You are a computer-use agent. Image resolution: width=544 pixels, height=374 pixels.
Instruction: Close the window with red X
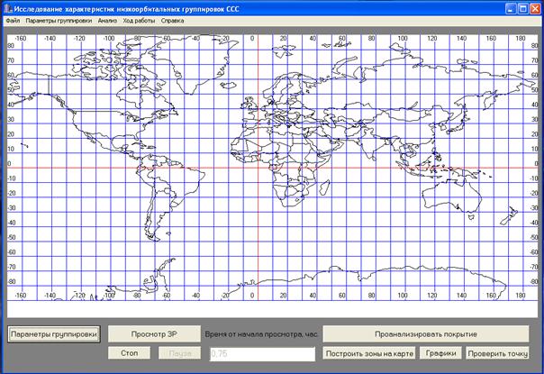click(533, 7)
